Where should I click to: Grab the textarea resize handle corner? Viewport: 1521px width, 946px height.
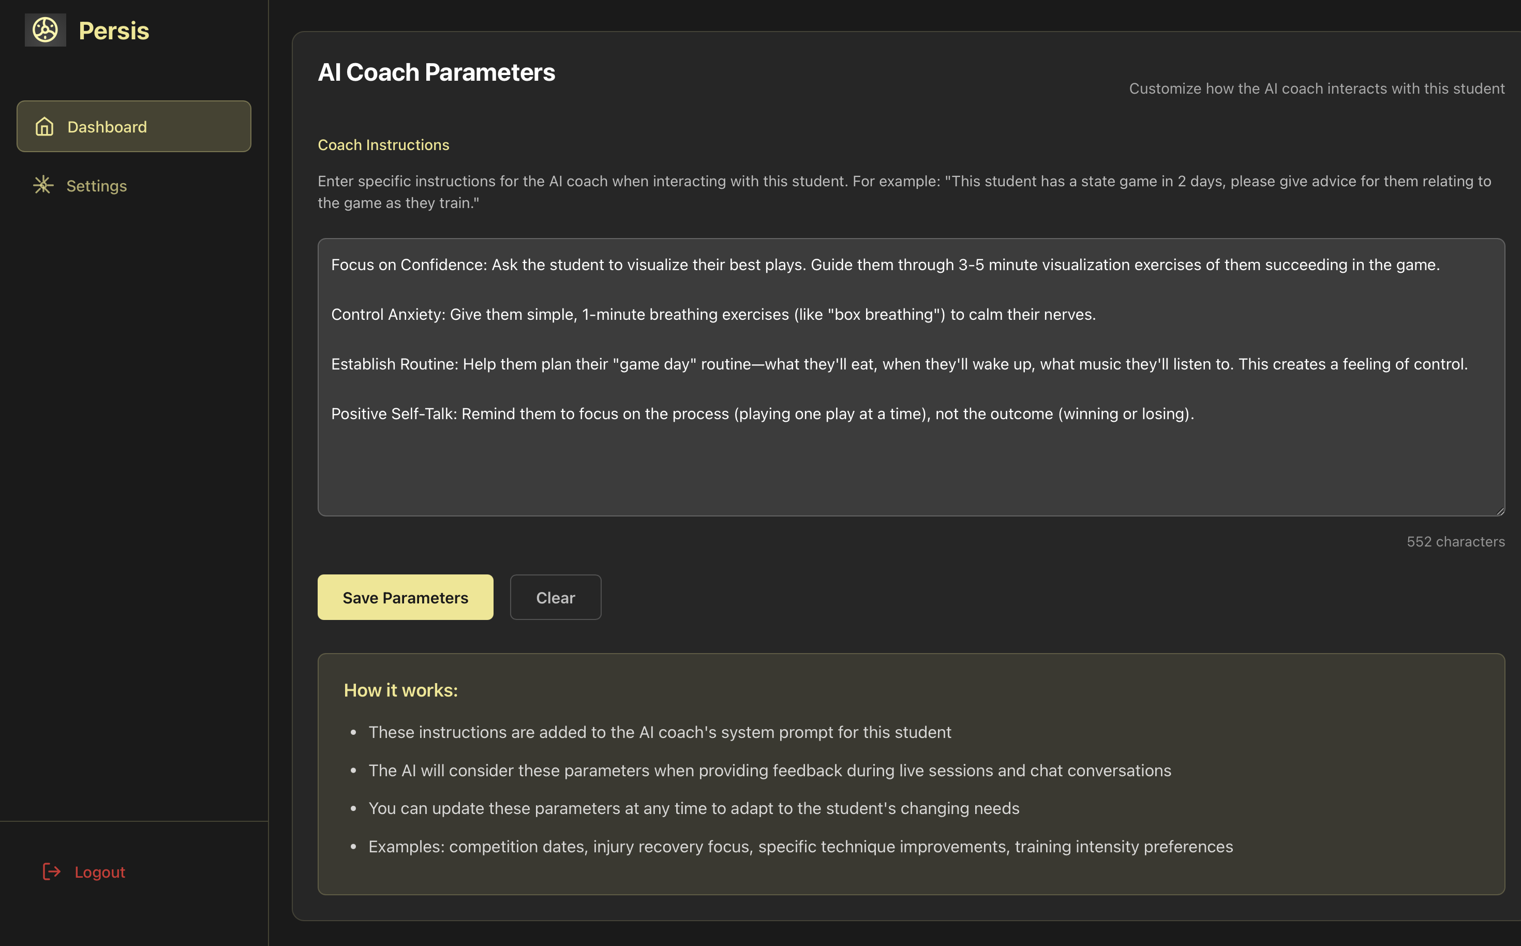[x=1500, y=511]
